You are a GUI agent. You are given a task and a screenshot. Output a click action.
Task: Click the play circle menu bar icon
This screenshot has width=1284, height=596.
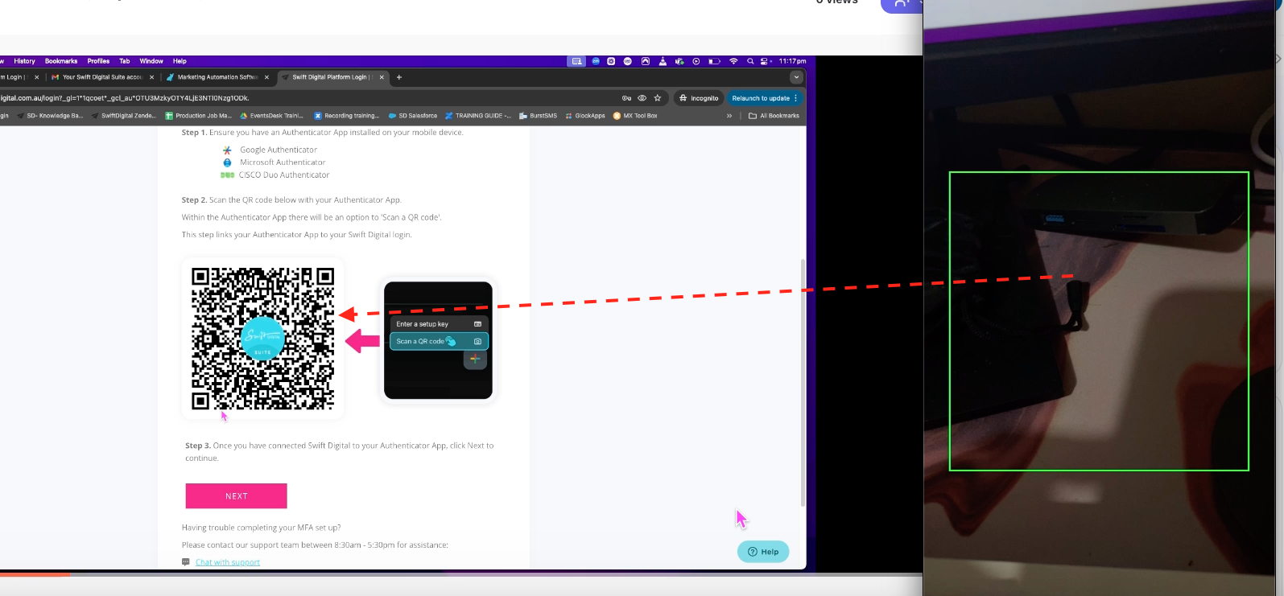tap(696, 61)
